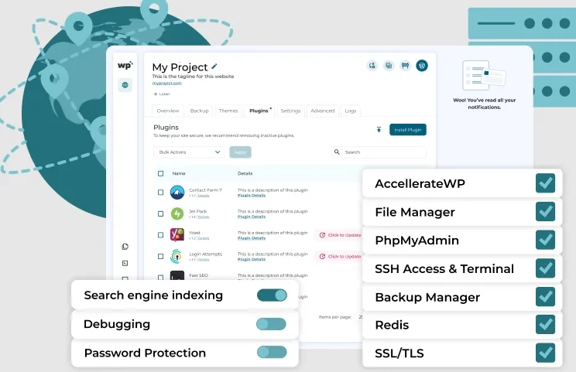The image size is (576, 372).
Task: Select the Login Attempts row checkbox
Action: [160, 256]
